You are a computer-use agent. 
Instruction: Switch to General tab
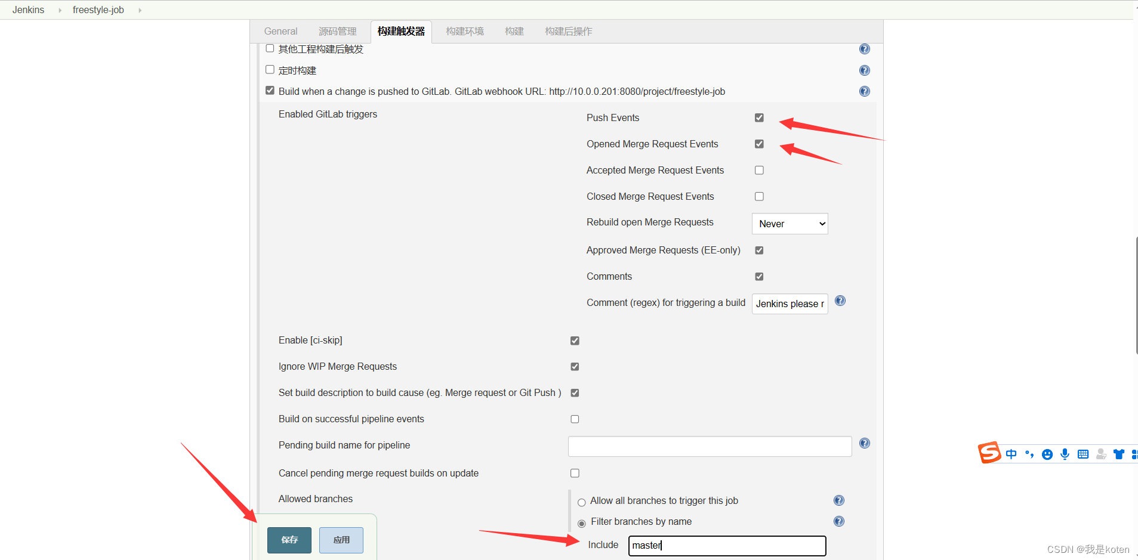pos(280,32)
